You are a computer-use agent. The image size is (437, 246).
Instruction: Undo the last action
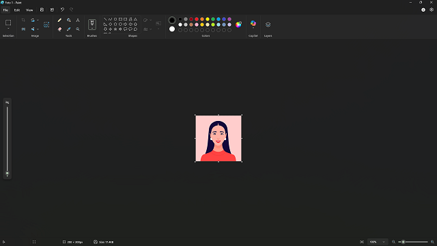[x=62, y=10]
